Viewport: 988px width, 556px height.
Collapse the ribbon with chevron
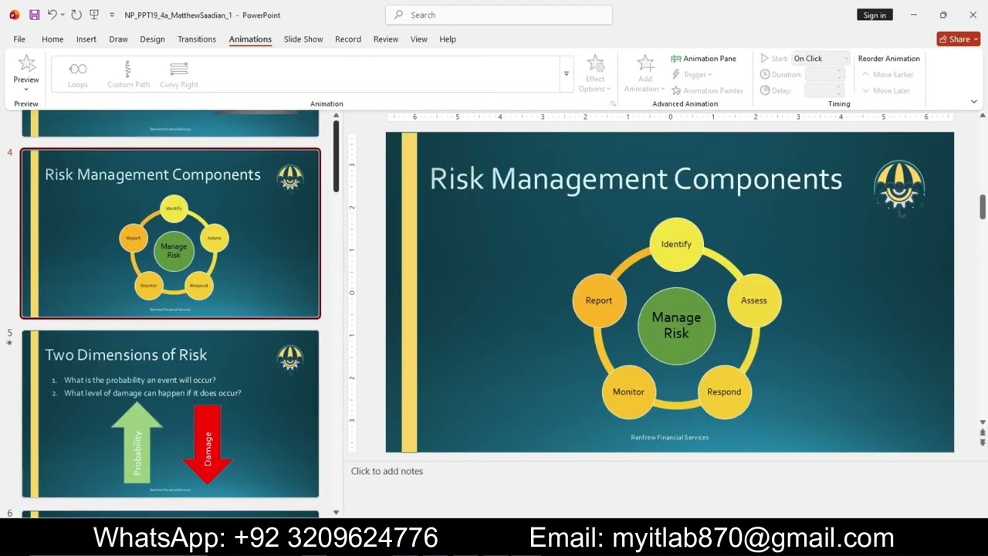(x=974, y=102)
